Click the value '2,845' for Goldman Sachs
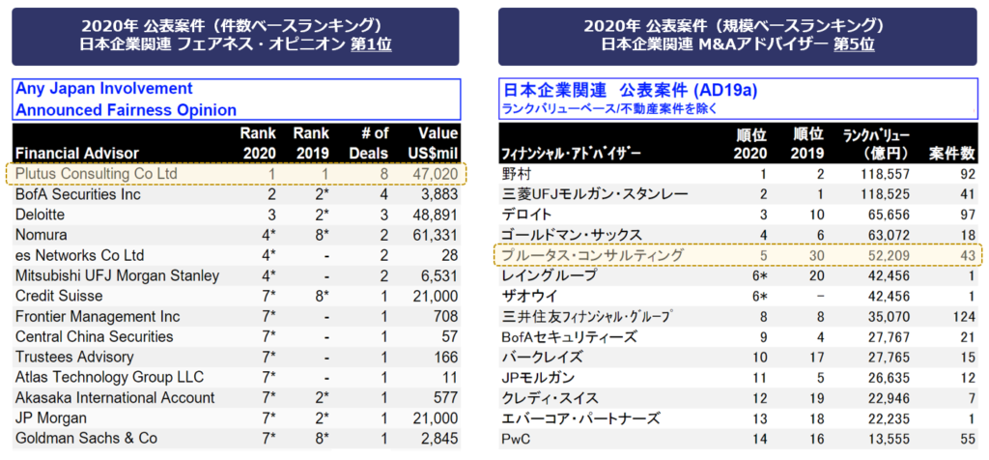 click(440, 438)
